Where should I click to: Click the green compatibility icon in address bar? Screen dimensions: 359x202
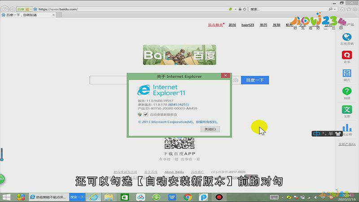230,9
